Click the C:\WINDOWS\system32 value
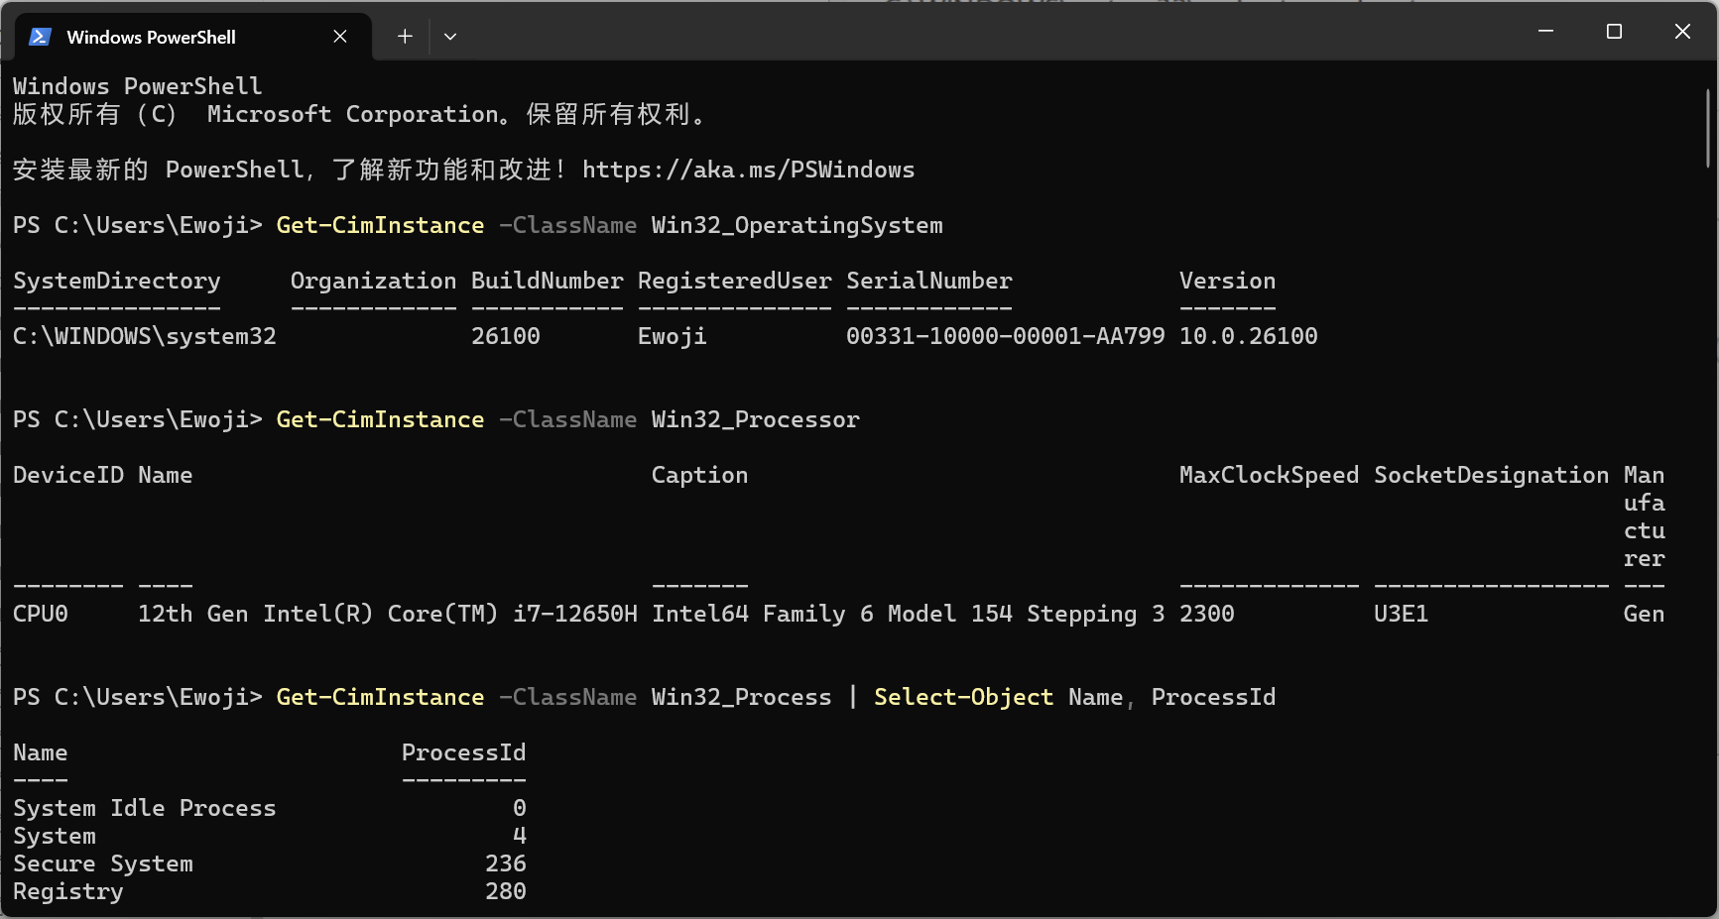 click(145, 336)
